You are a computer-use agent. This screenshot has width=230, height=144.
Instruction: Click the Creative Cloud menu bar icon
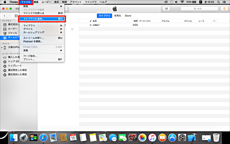[166, 2]
